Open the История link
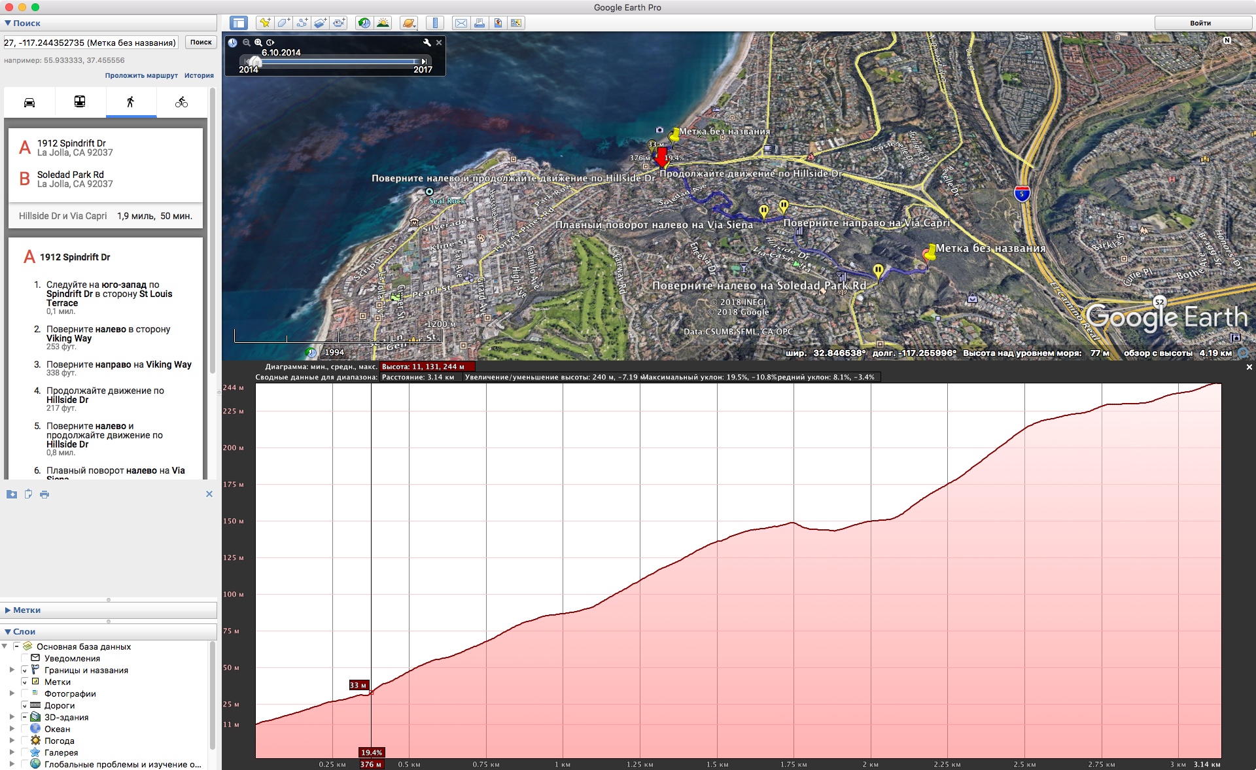This screenshot has height=770, width=1256. tap(199, 75)
